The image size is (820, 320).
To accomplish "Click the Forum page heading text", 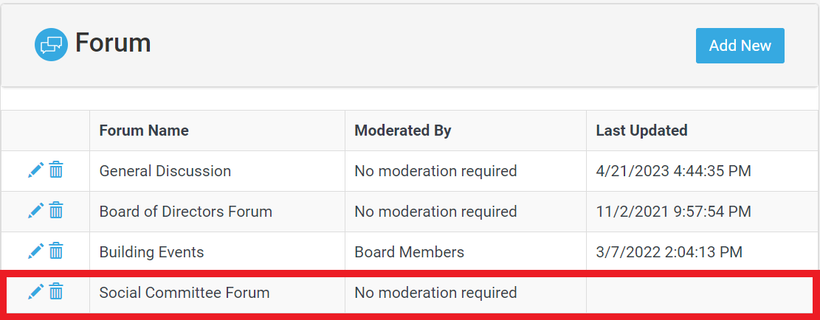I will [x=113, y=43].
